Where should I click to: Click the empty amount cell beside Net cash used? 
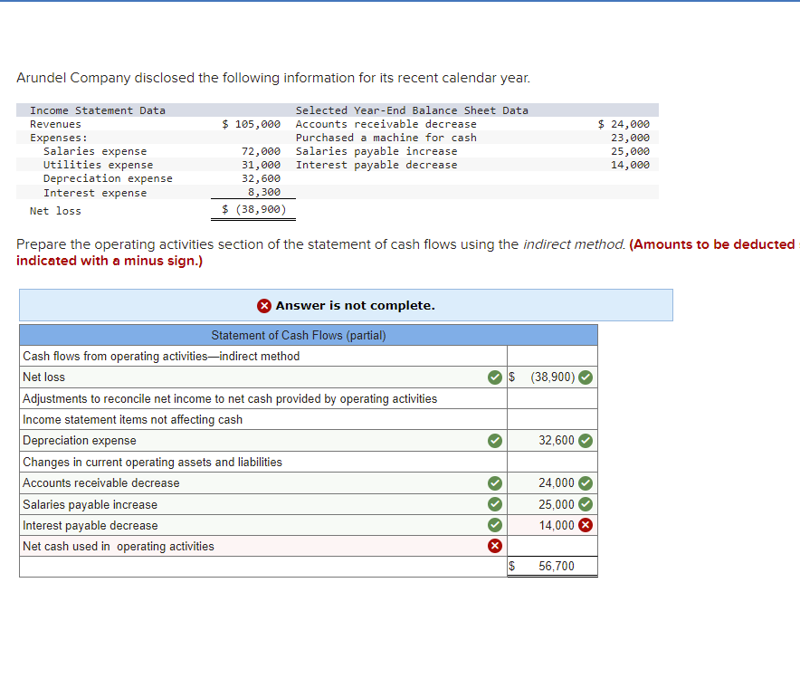pos(552,546)
